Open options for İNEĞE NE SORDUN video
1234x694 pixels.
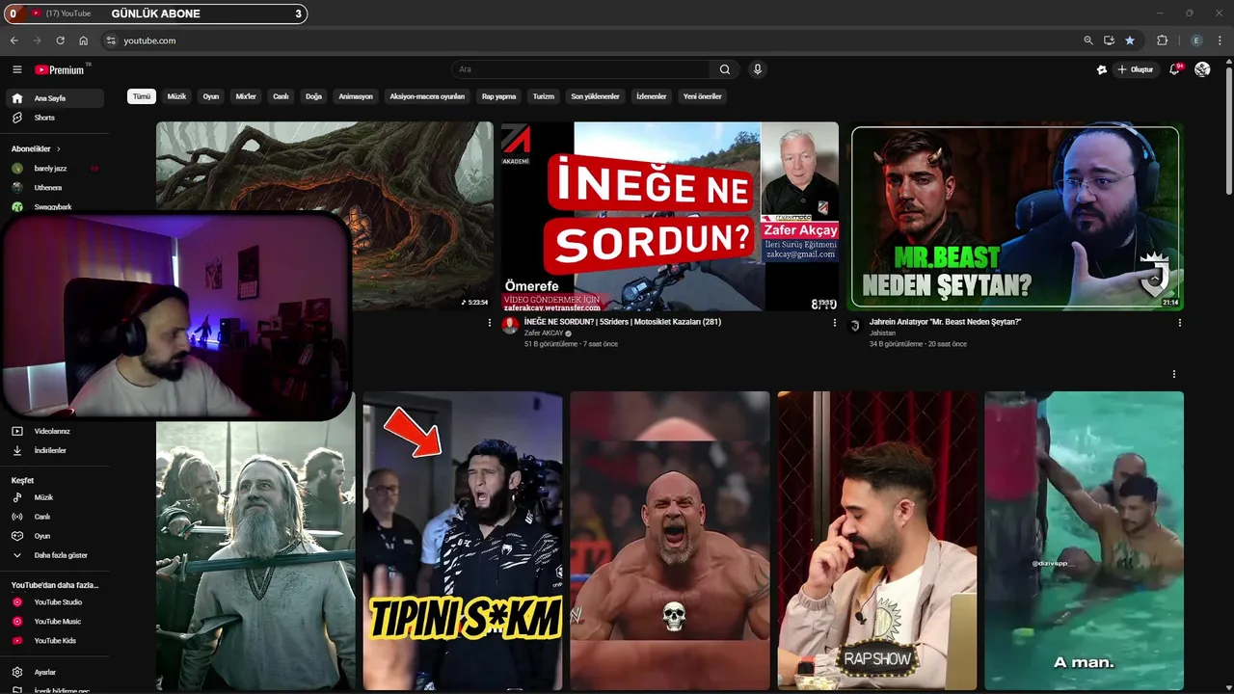(x=835, y=323)
